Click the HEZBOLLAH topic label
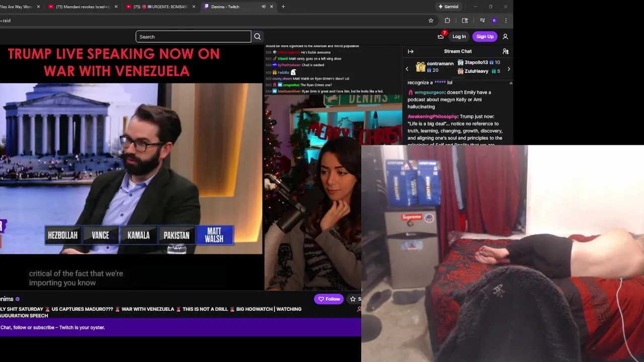 pyautogui.click(x=62, y=235)
